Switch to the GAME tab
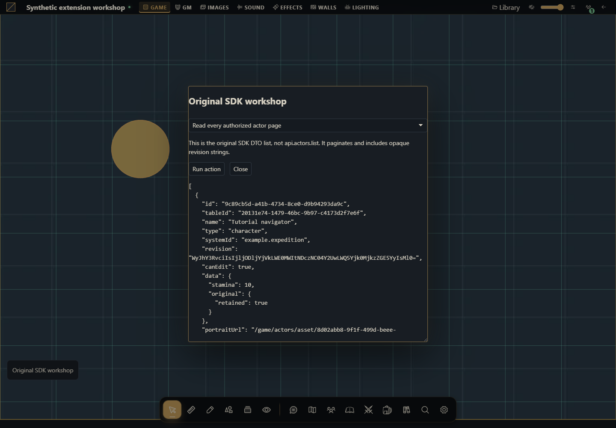This screenshot has width=616, height=428. point(155,7)
